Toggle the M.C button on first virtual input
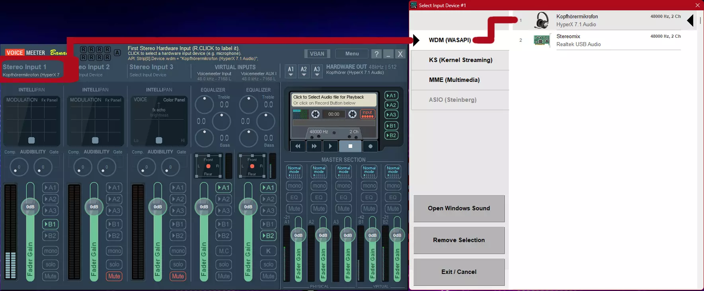The width and height of the screenshot is (704, 291). (x=224, y=251)
